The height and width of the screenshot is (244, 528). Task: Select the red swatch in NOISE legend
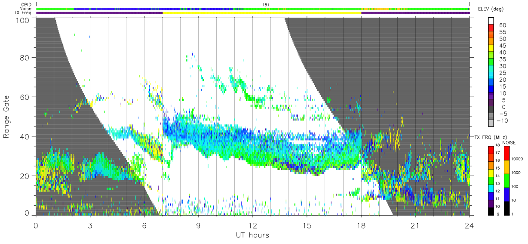click(x=507, y=153)
